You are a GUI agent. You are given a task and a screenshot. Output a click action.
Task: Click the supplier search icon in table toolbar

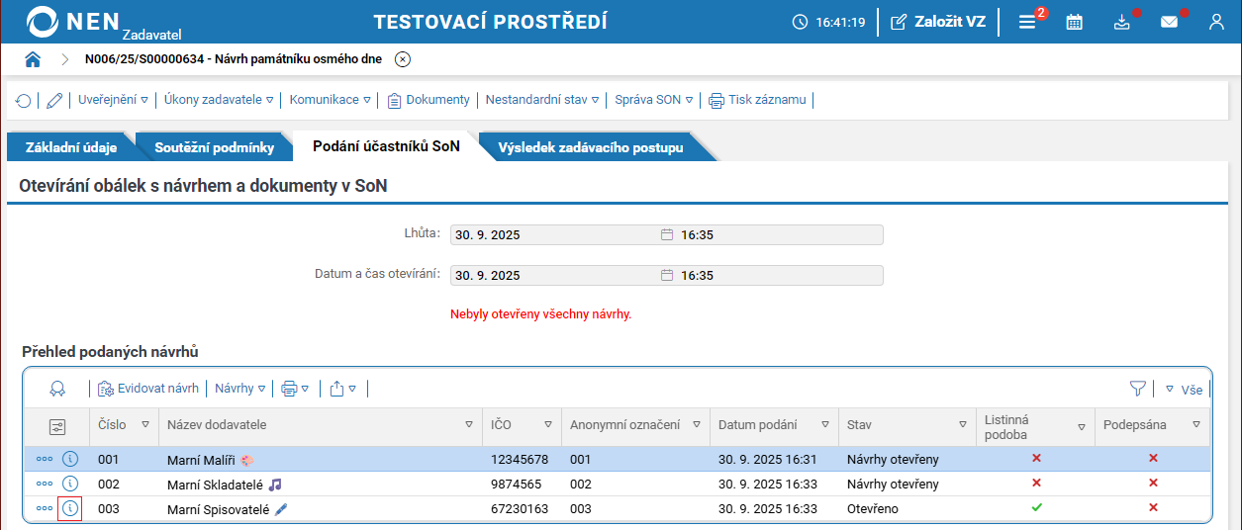(57, 389)
